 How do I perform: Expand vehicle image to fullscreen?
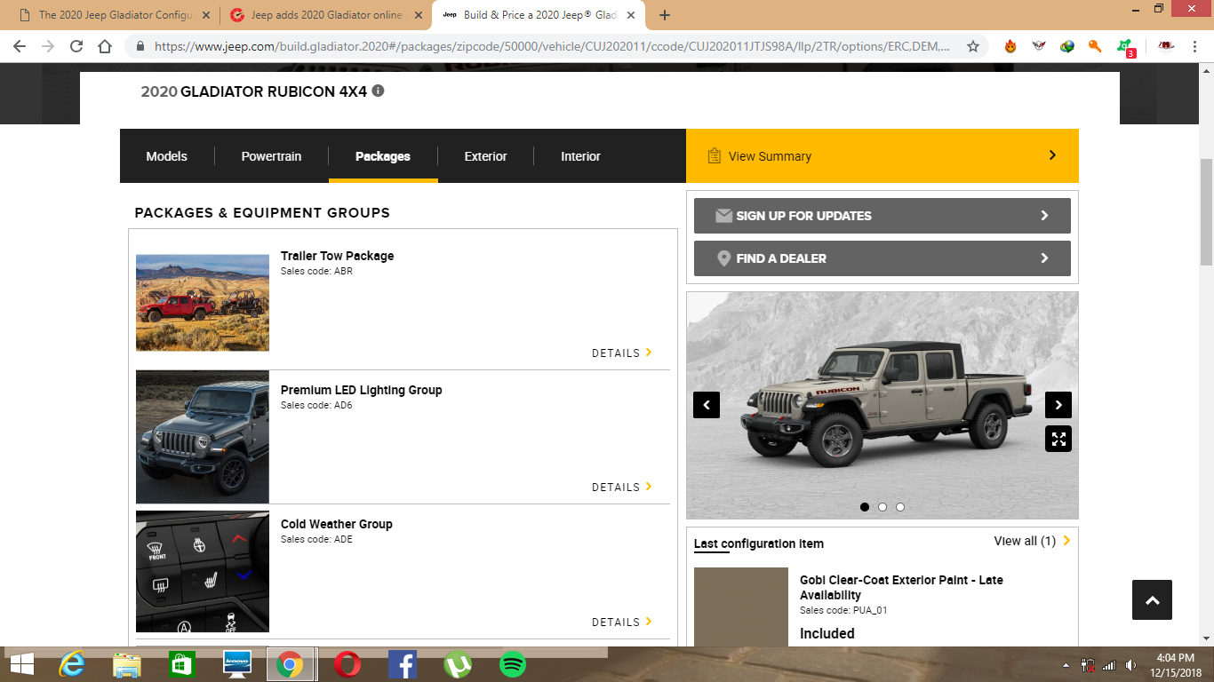point(1058,439)
